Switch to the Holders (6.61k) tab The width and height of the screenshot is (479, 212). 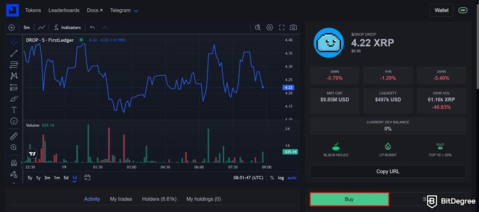159,199
